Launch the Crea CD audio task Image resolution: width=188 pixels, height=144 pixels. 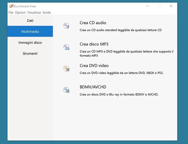click(93, 23)
